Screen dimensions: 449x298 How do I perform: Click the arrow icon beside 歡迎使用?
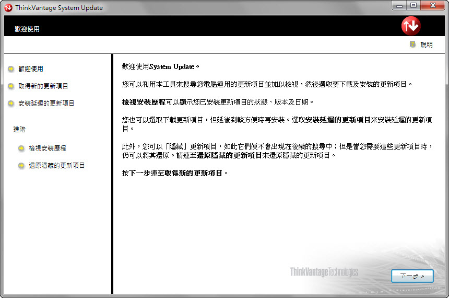tap(11, 69)
